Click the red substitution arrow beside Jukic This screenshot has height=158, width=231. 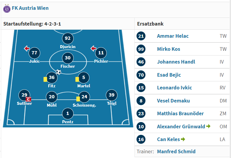pos(27,48)
